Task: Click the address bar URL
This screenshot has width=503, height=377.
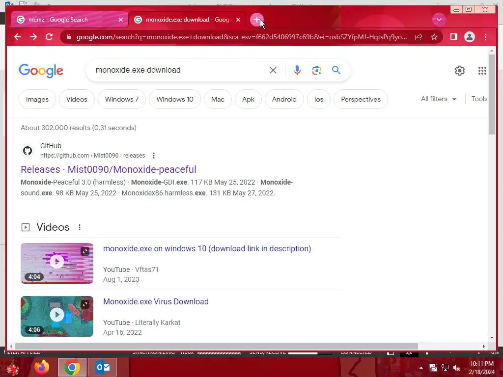Action: pos(242,37)
